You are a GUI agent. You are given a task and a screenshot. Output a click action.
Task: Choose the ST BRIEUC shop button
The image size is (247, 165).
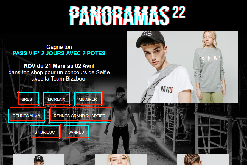tap(45, 131)
